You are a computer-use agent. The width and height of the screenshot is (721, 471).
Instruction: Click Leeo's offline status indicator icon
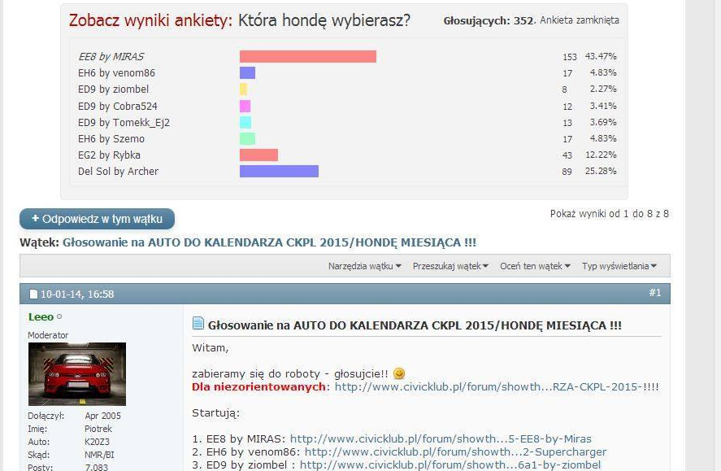tap(59, 317)
